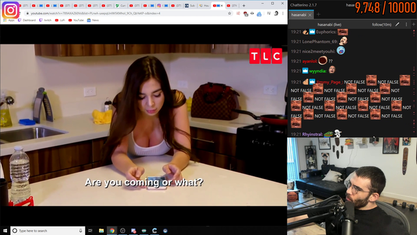Open the Apps bookmarks shortcut
Viewport: 417px width, 235px height.
click(x=8, y=20)
